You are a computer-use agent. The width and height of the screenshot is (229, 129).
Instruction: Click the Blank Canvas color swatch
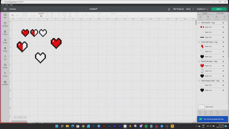tap(201, 107)
